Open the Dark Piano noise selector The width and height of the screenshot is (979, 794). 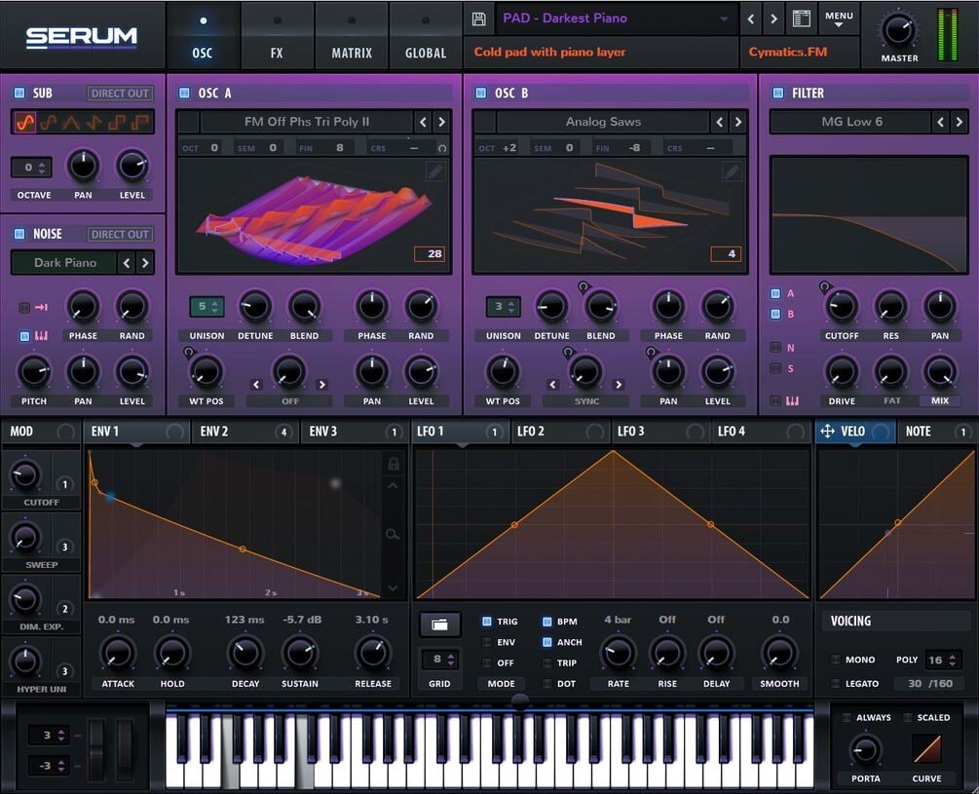(65, 263)
